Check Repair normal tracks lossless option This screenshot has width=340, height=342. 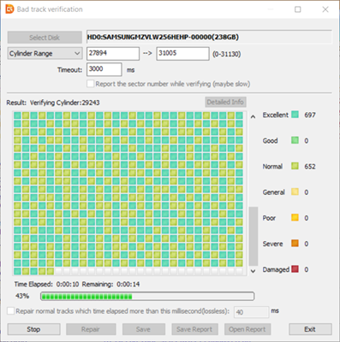point(10,311)
